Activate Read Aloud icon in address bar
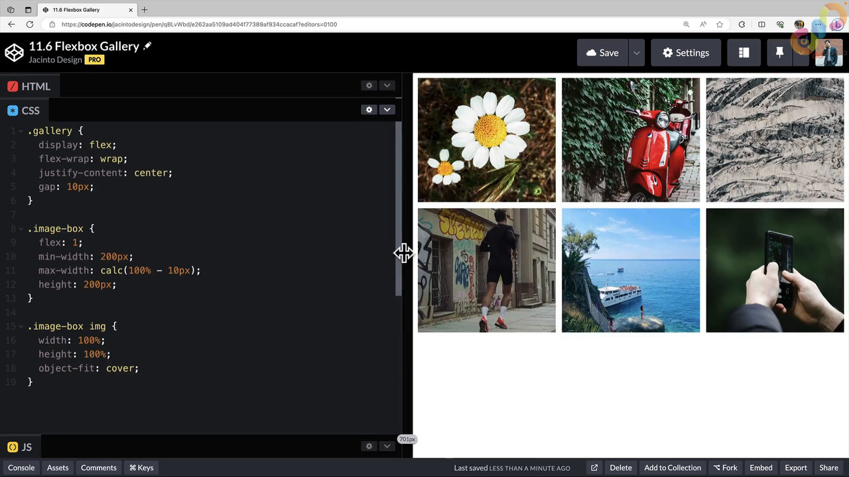 pos(703,25)
